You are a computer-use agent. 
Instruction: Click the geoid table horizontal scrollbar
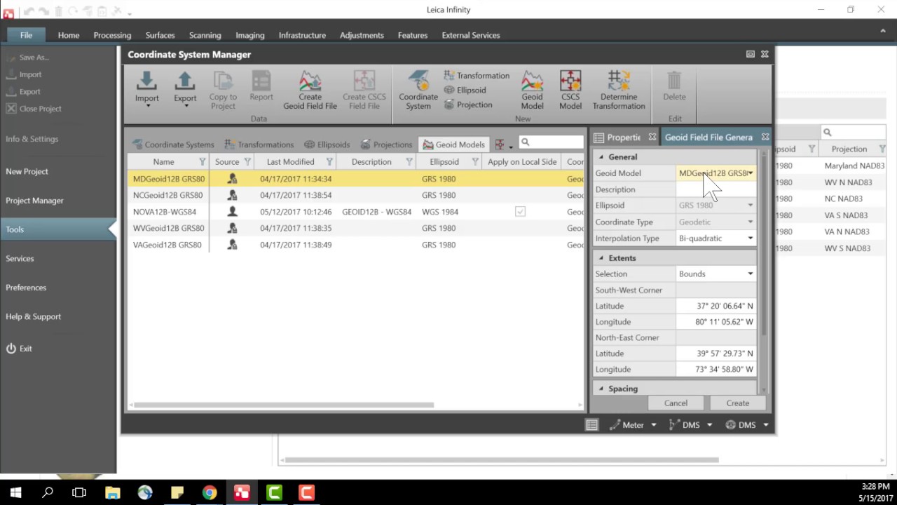pyautogui.click(x=284, y=405)
